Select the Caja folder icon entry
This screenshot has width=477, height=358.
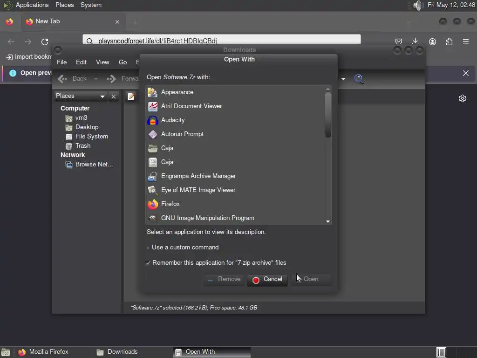(x=152, y=148)
